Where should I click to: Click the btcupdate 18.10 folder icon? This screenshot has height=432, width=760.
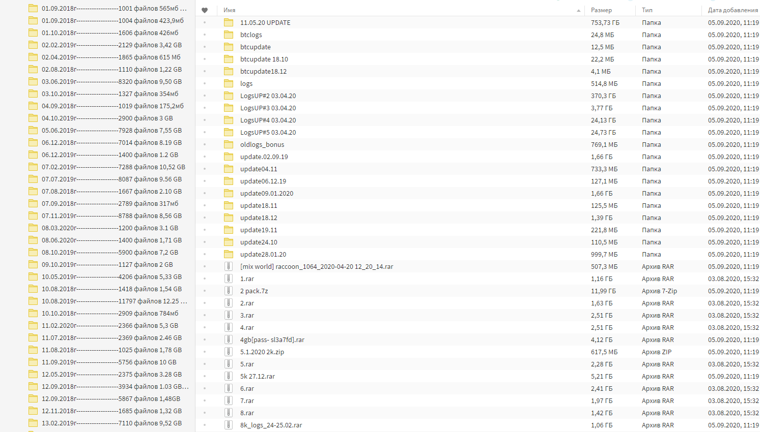click(229, 59)
